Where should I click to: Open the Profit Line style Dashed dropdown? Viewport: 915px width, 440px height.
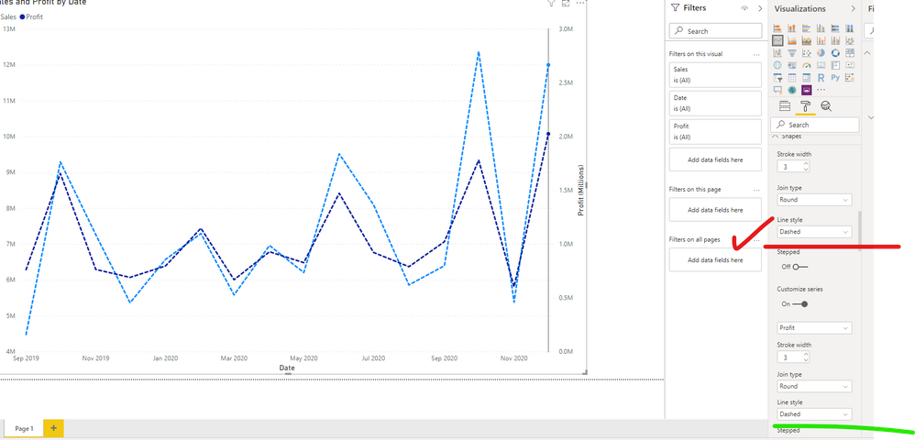pyautogui.click(x=814, y=414)
